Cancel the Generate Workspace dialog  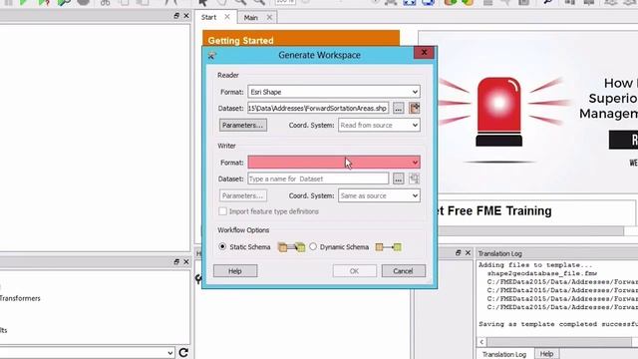(403, 271)
